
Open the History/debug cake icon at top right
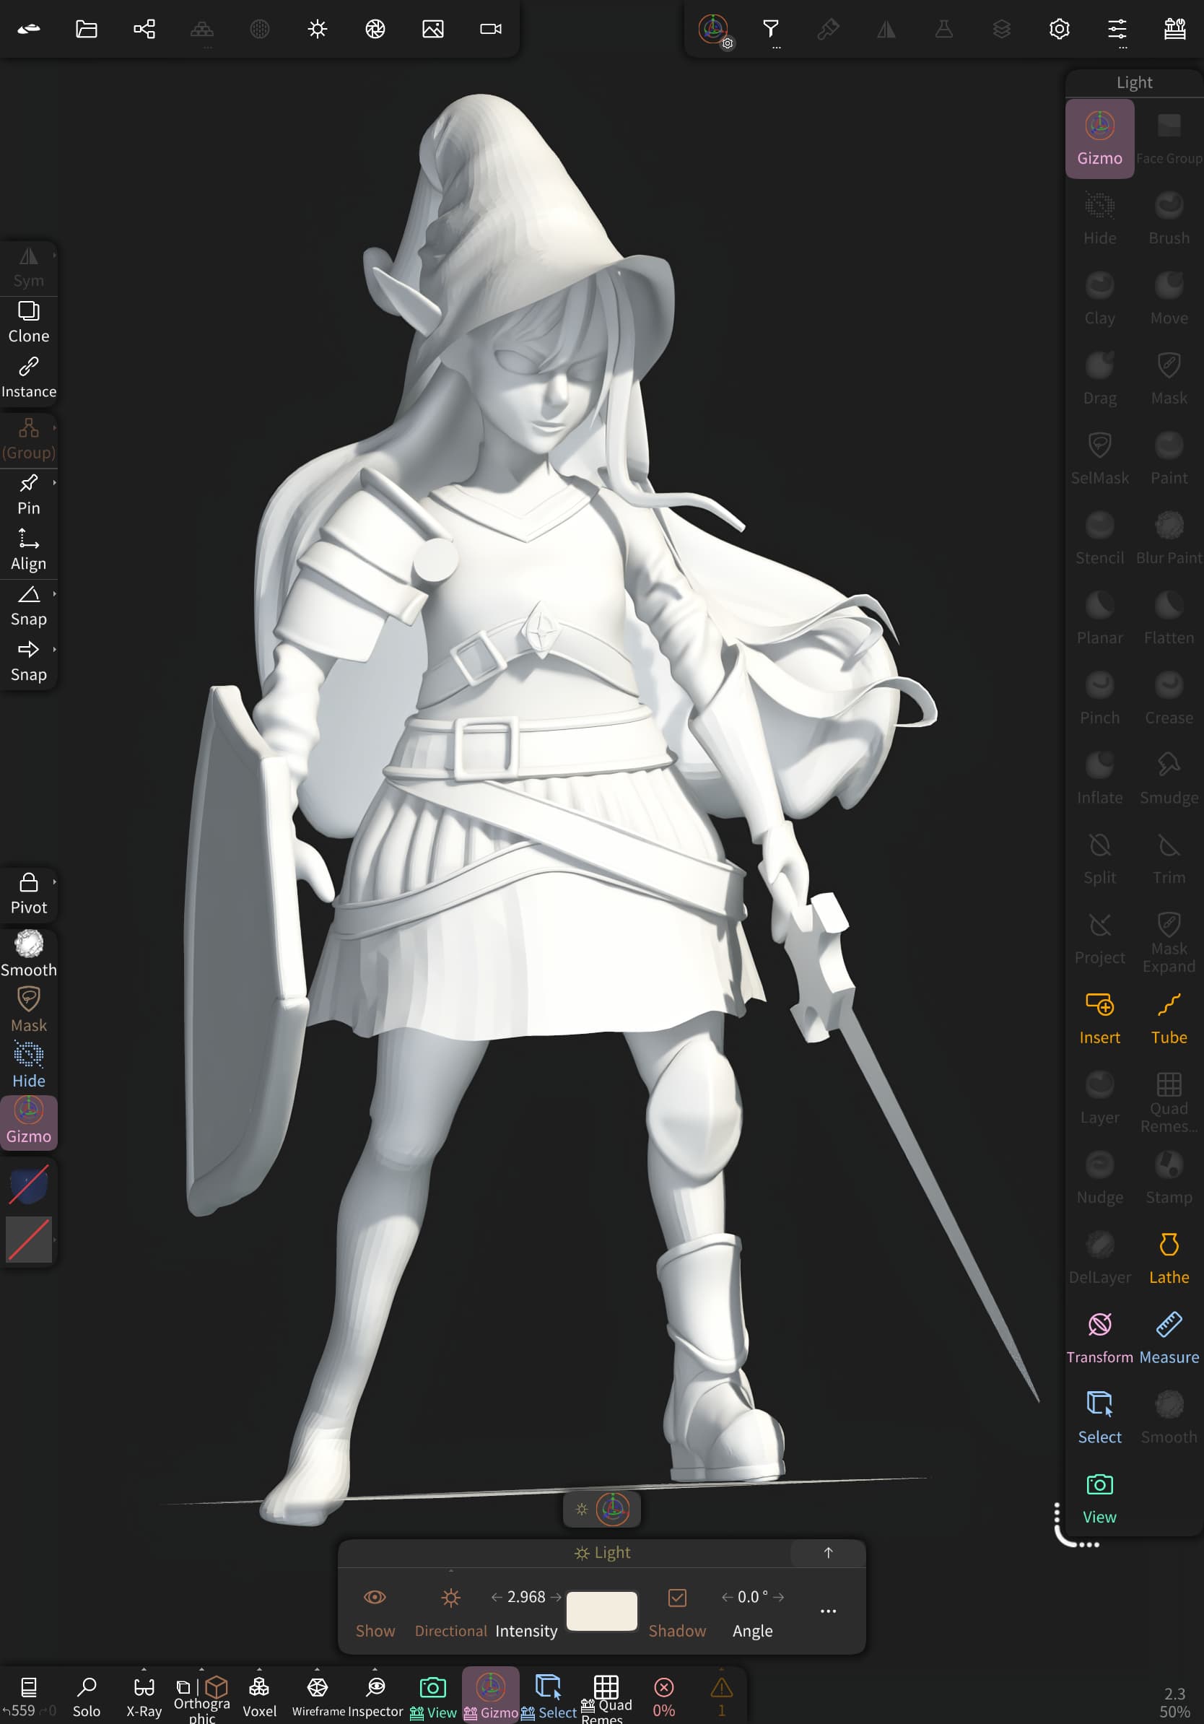pos(1174,29)
